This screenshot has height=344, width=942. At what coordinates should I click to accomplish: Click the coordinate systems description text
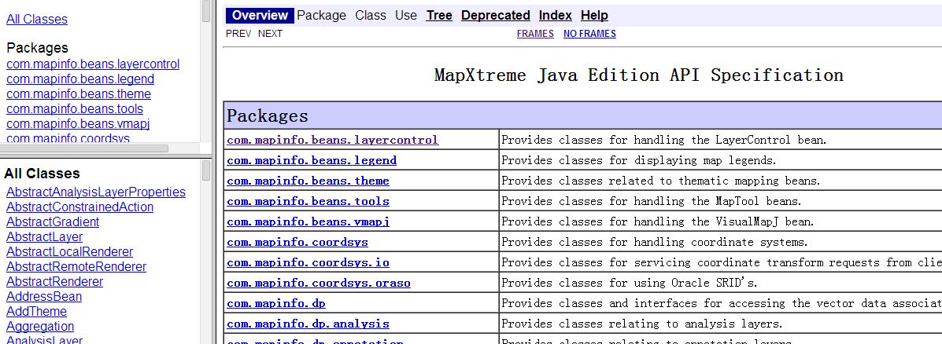[655, 242]
